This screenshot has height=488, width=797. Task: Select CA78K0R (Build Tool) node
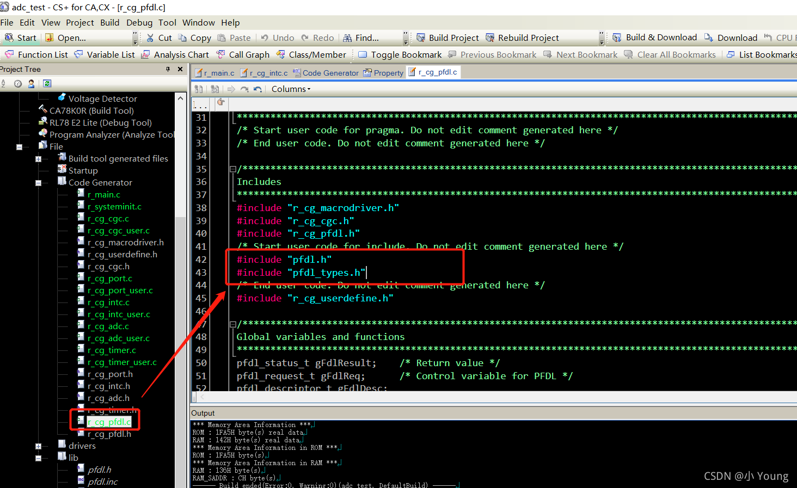[x=91, y=111]
